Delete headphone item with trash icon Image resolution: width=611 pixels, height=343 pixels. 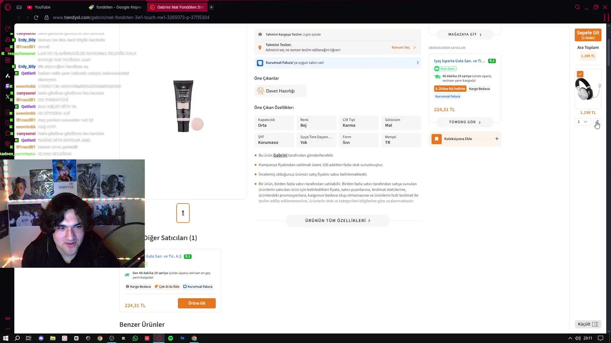(597, 122)
